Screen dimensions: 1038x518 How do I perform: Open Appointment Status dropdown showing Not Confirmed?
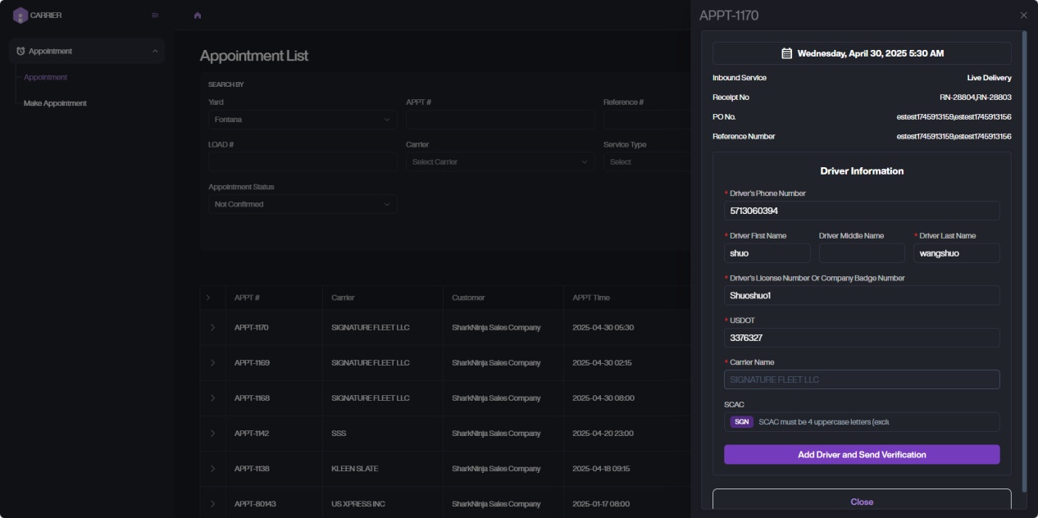point(302,204)
